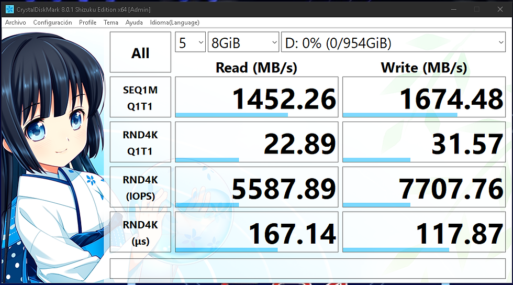Click the empty comment field at bottom
This screenshot has width=513, height=285.
click(308, 269)
